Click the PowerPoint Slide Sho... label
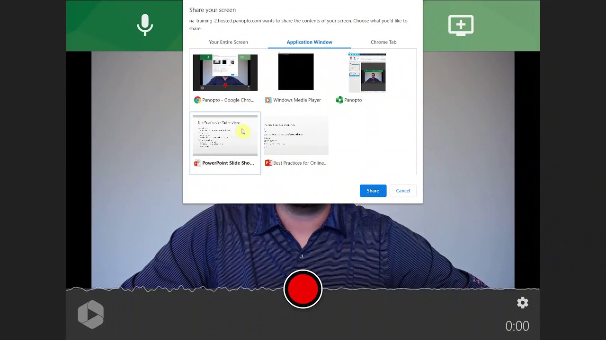 coord(228,163)
